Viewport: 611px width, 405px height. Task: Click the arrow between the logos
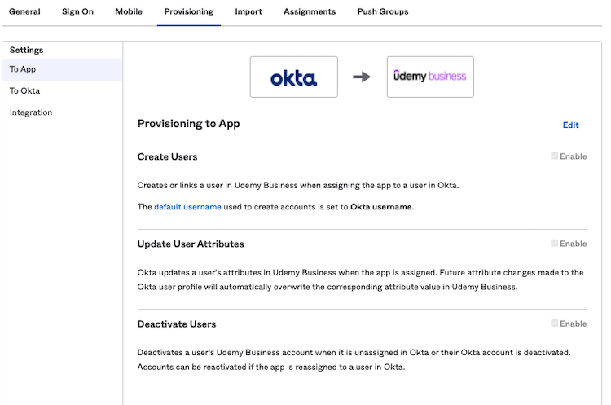(362, 77)
